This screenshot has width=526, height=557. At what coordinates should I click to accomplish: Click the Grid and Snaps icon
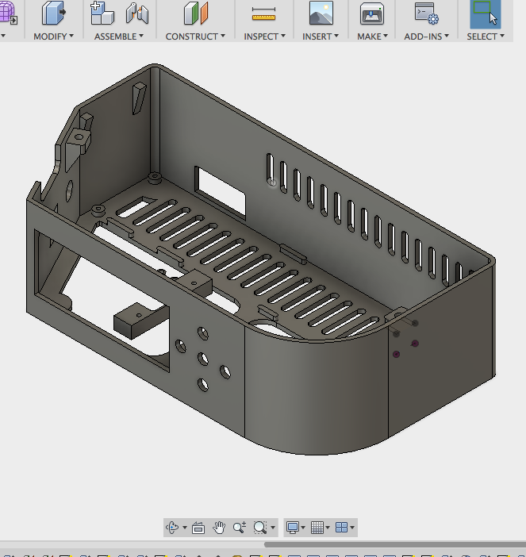(317, 528)
